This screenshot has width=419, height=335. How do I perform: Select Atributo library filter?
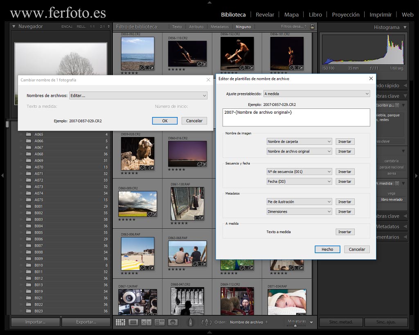[x=196, y=27]
